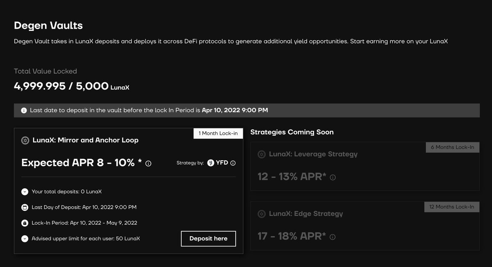
Task: Click the Degen Vaults heading
Action: [x=48, y=25]
